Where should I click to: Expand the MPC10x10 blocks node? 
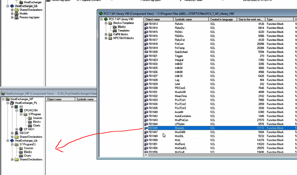pos(106,38)
